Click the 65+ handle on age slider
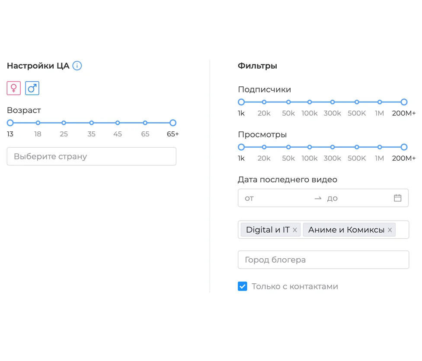 point(173,123)
